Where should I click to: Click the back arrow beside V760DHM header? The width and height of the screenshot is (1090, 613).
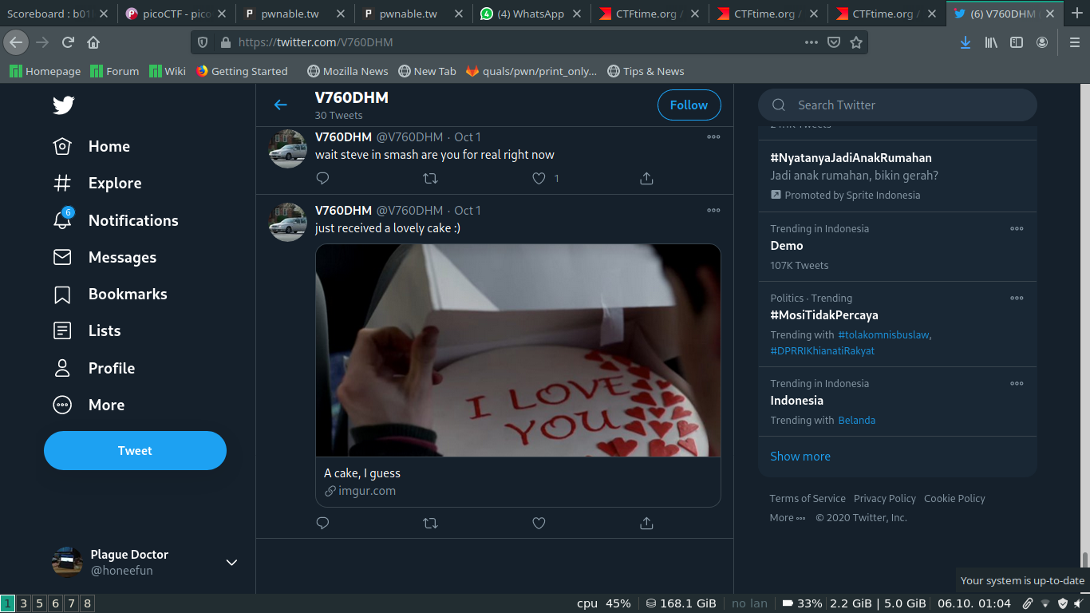pos(280,105)
